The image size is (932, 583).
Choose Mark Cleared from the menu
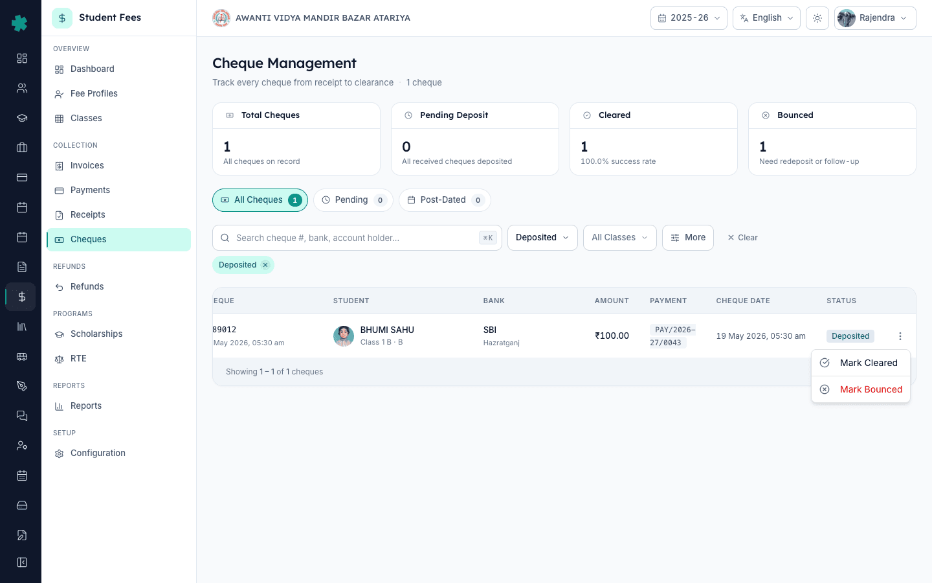pyautogui.click(x=861, y=363)
